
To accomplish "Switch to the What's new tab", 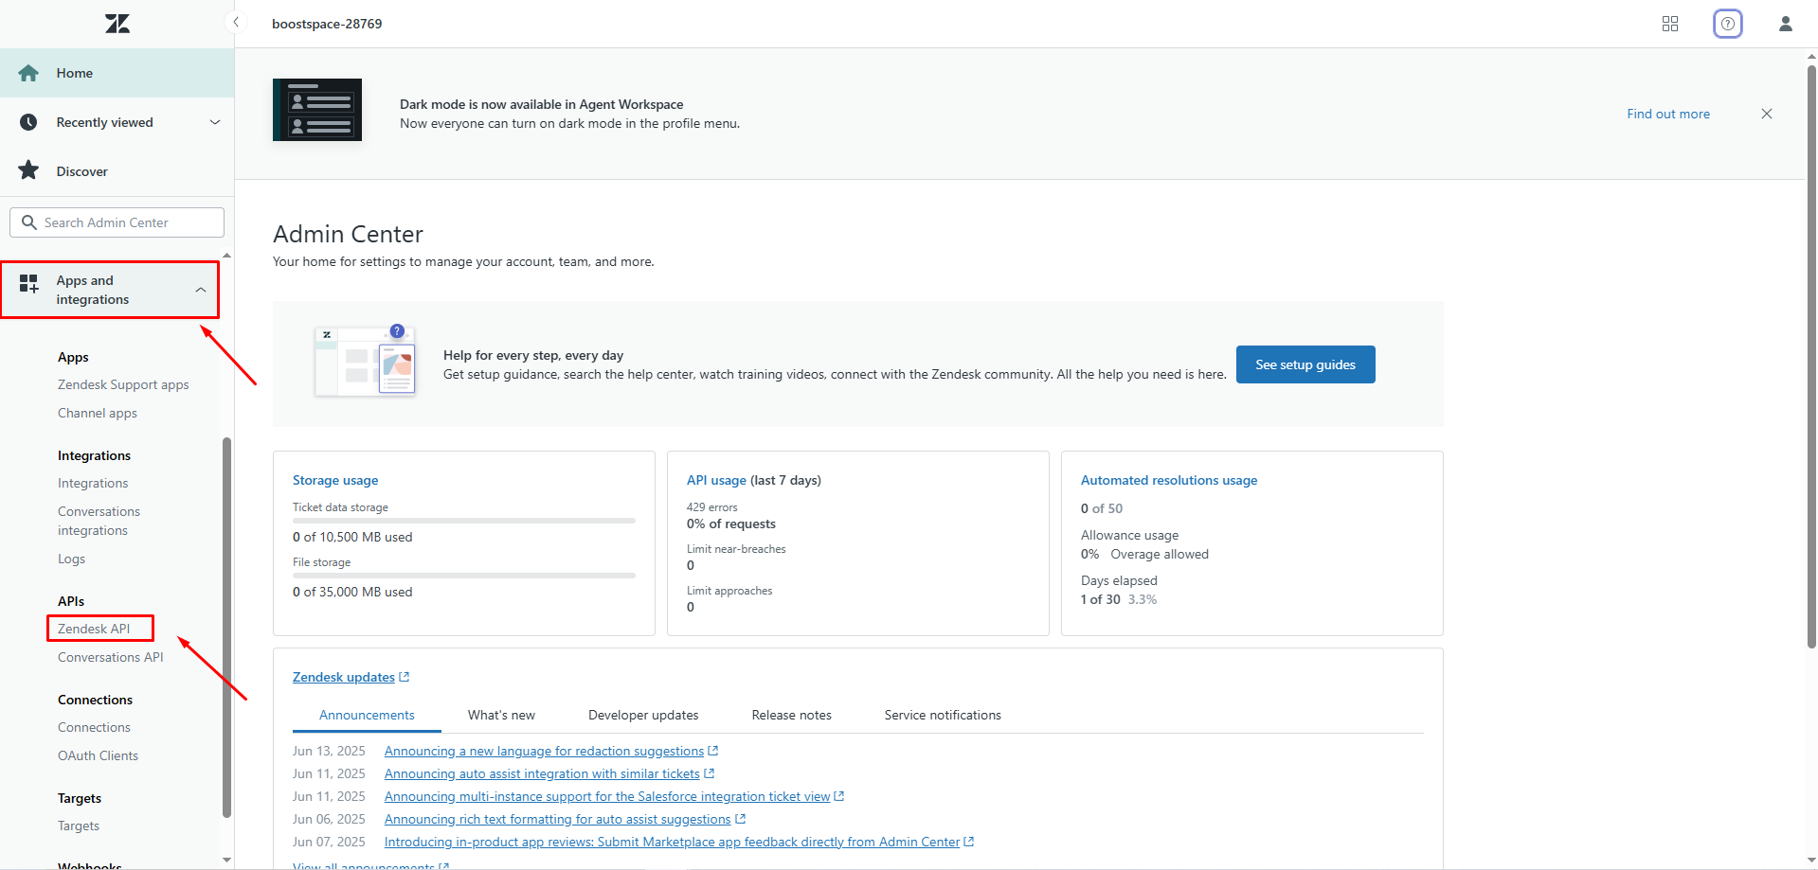I will tap(501, 715).
